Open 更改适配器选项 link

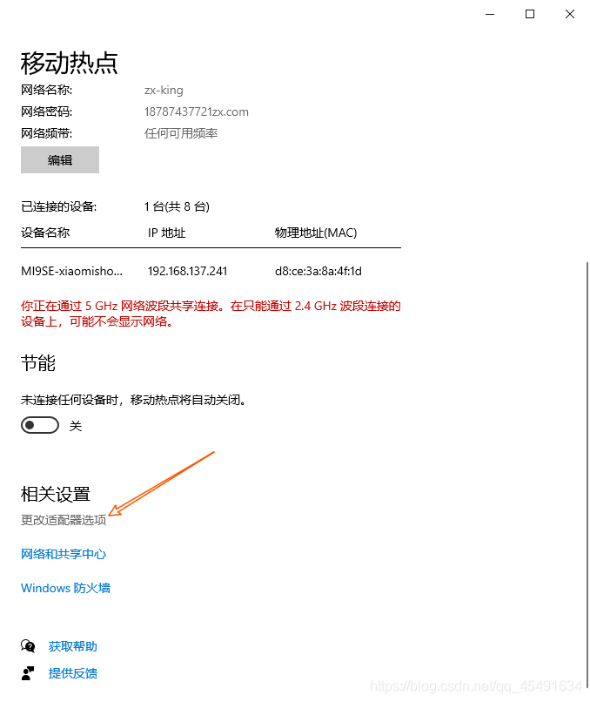click(64, 520)
